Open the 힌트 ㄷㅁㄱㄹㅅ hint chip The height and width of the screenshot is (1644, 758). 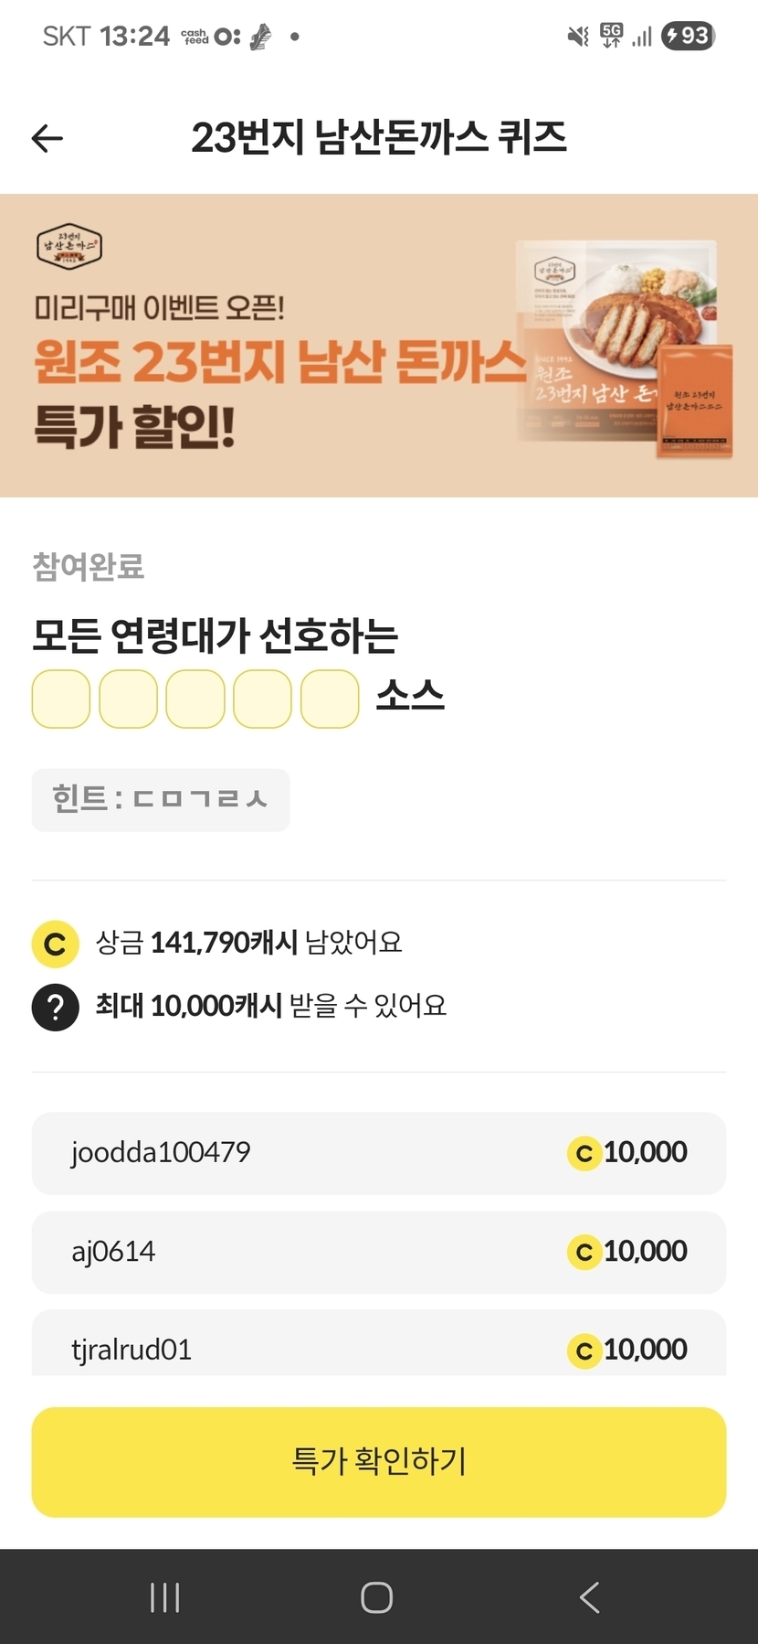[x=161, y=800]
